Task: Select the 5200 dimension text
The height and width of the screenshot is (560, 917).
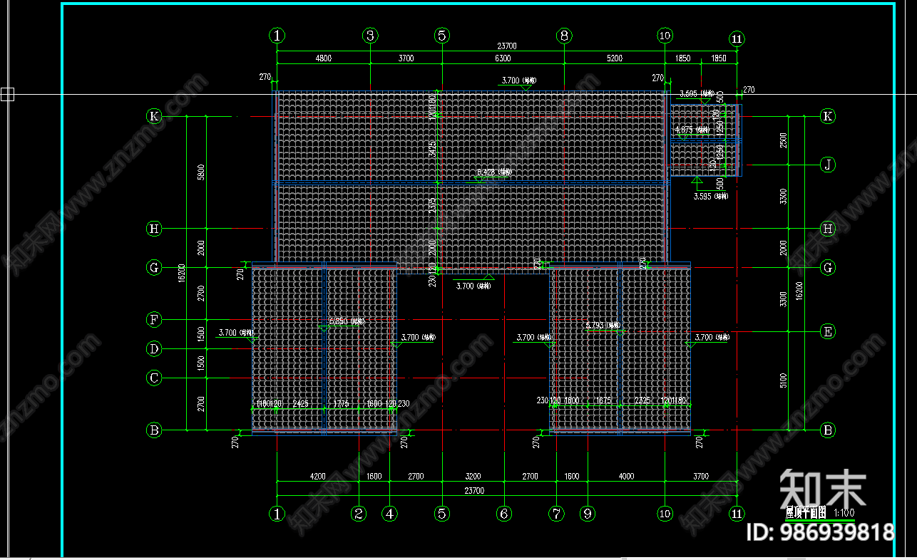Action: pos(614,58)
